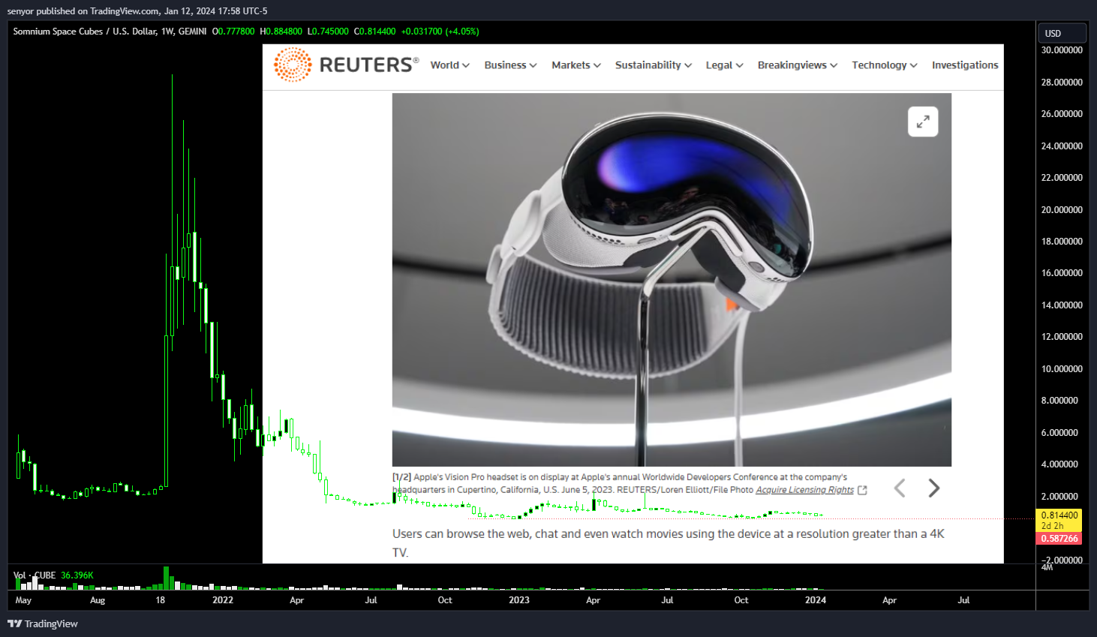The image size is (1097, 637).
Task: Click the high value H0.884800
Action: tap(281, 32)
